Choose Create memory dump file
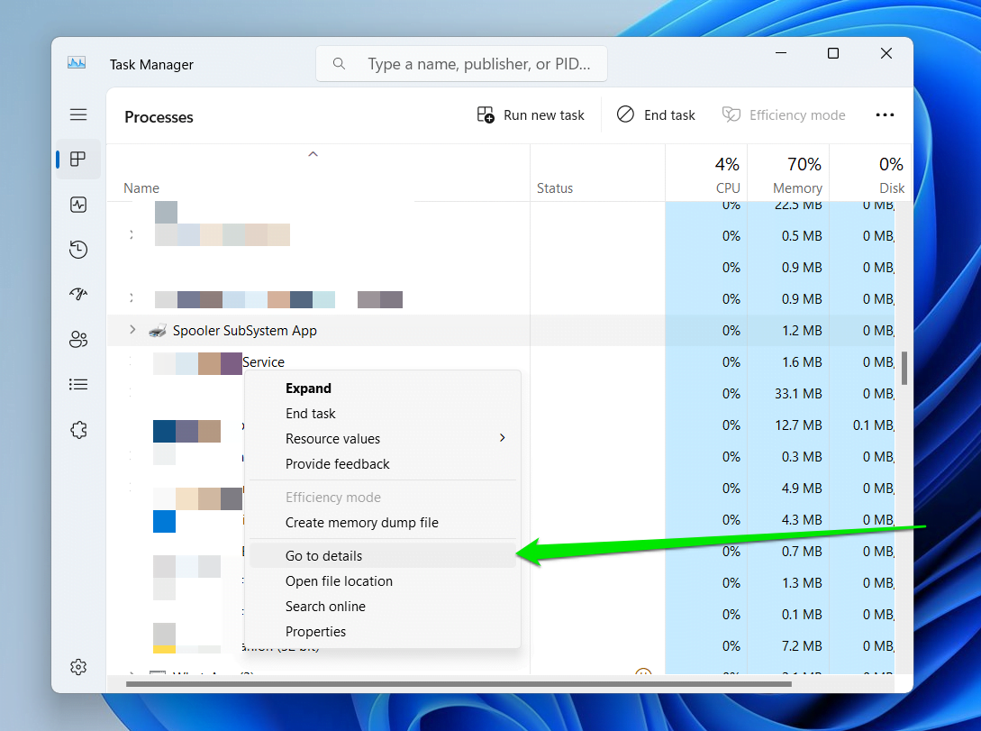Image resolution: width=981 pixels, height=731 pixels. pyautogui.click(x=383, y=523)
